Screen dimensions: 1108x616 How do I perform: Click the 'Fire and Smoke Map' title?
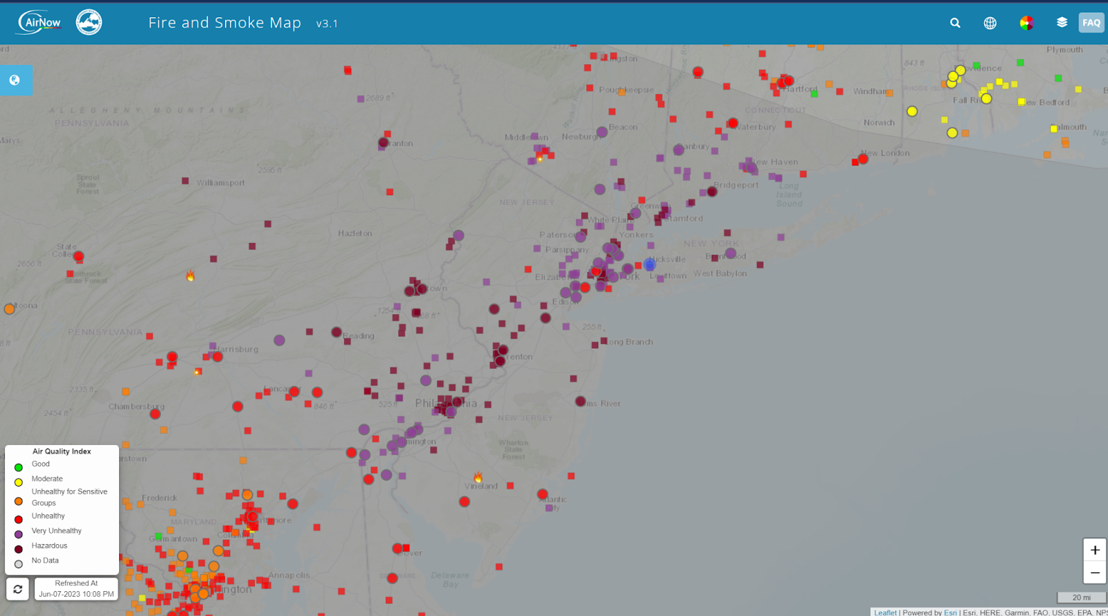point(224,23)
